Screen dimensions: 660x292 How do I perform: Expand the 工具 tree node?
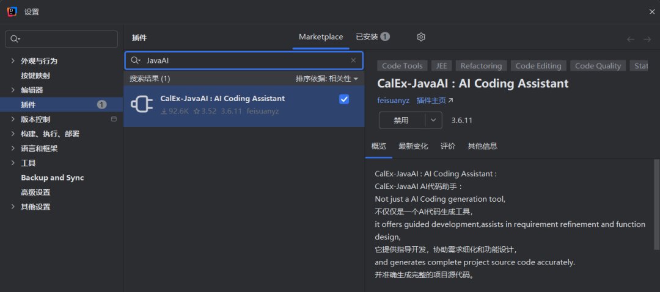click(x=13, y=163)
